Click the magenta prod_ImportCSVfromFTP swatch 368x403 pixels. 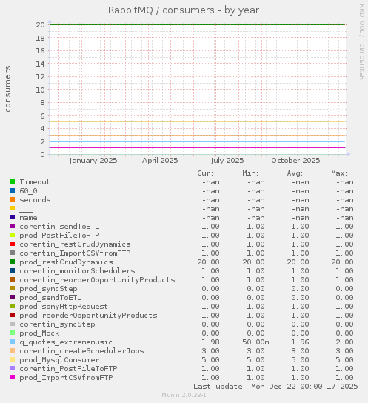click(x=13, y=377)
